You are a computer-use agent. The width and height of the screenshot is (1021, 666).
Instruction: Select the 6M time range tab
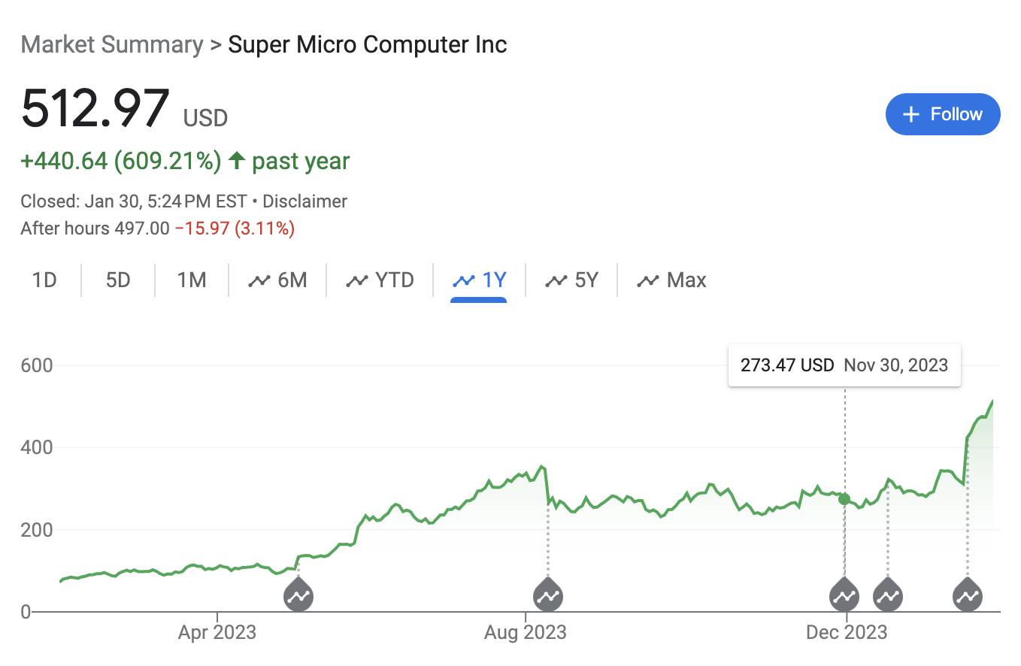[x=278, y=280]
